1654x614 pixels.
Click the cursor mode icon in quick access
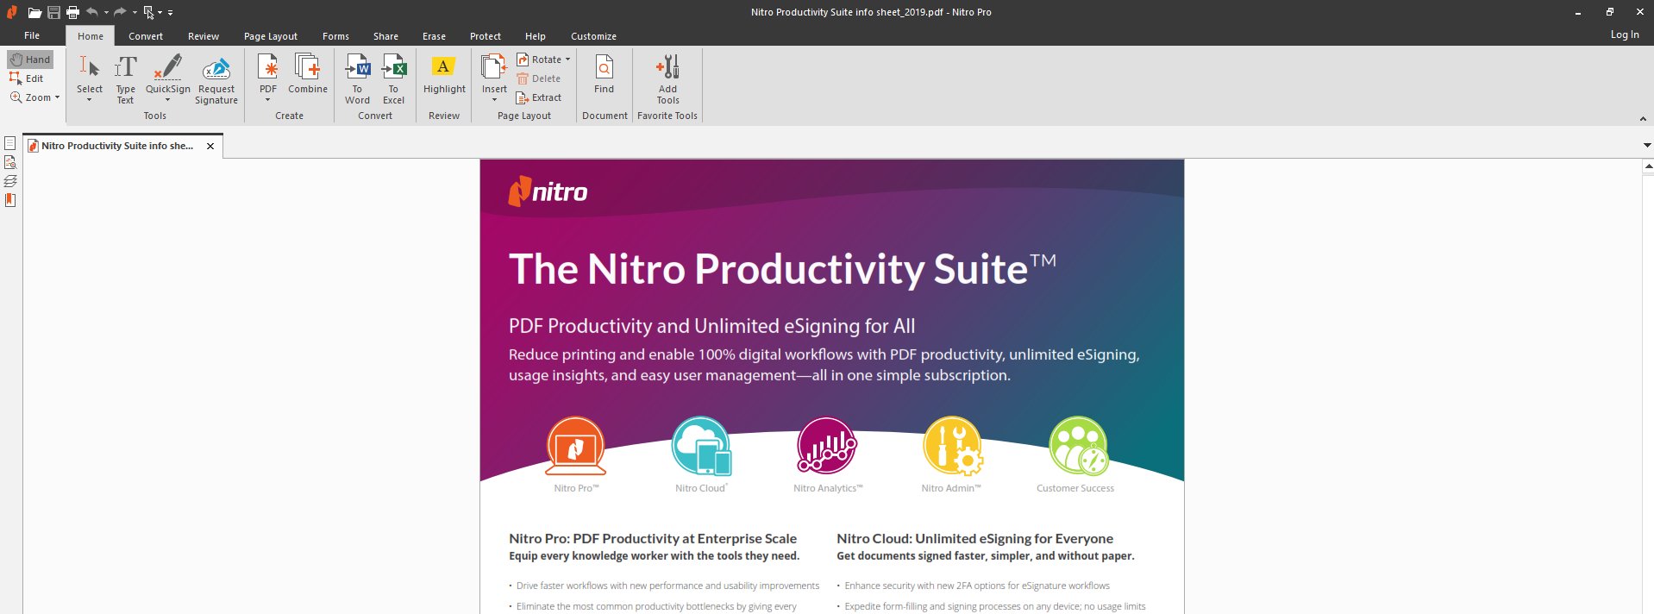pyautogui.click(x=148, y=12)
